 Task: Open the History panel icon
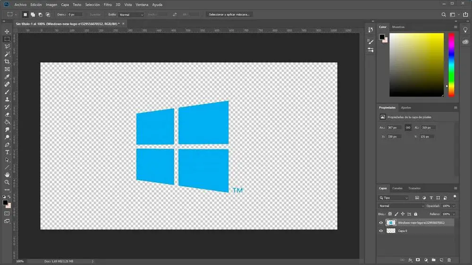[x=371, y=29]
